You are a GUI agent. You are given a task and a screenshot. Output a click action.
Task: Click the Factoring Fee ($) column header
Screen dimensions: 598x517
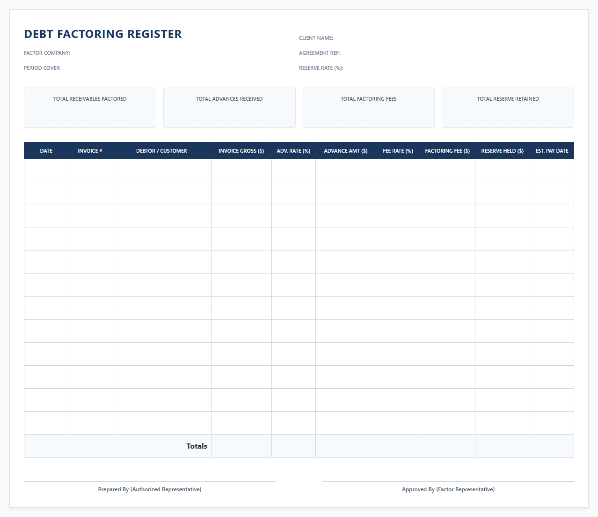click(x=447, y=151)
